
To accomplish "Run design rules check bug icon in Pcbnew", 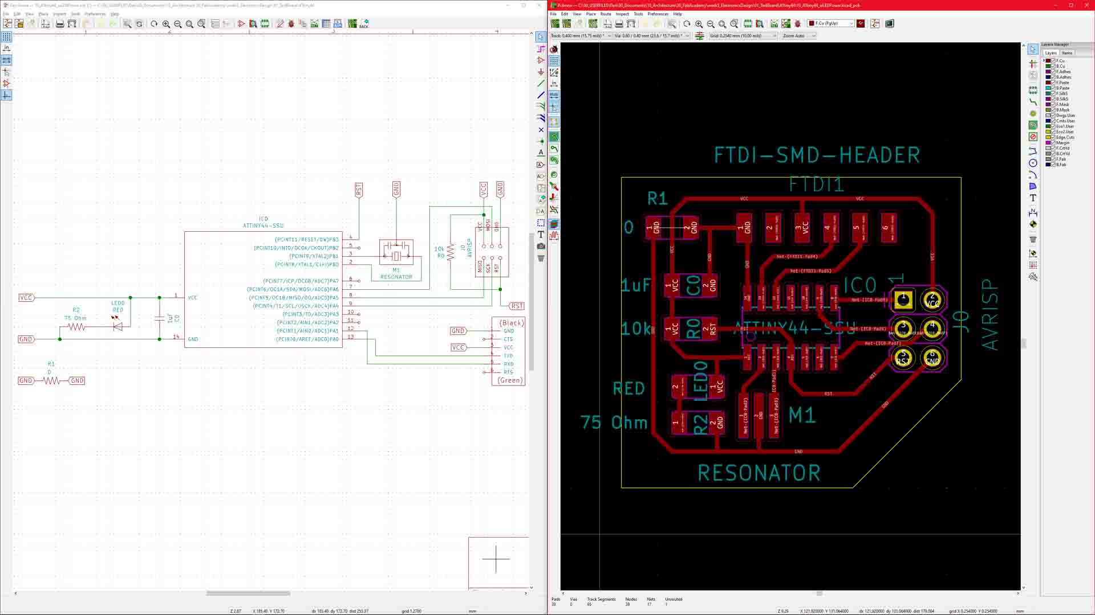I will coord(798,24).
